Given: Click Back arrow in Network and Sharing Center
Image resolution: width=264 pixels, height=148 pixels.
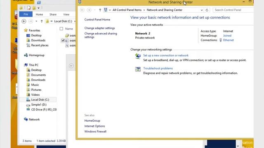Looking at the screenshot, I should coord(82,10).
